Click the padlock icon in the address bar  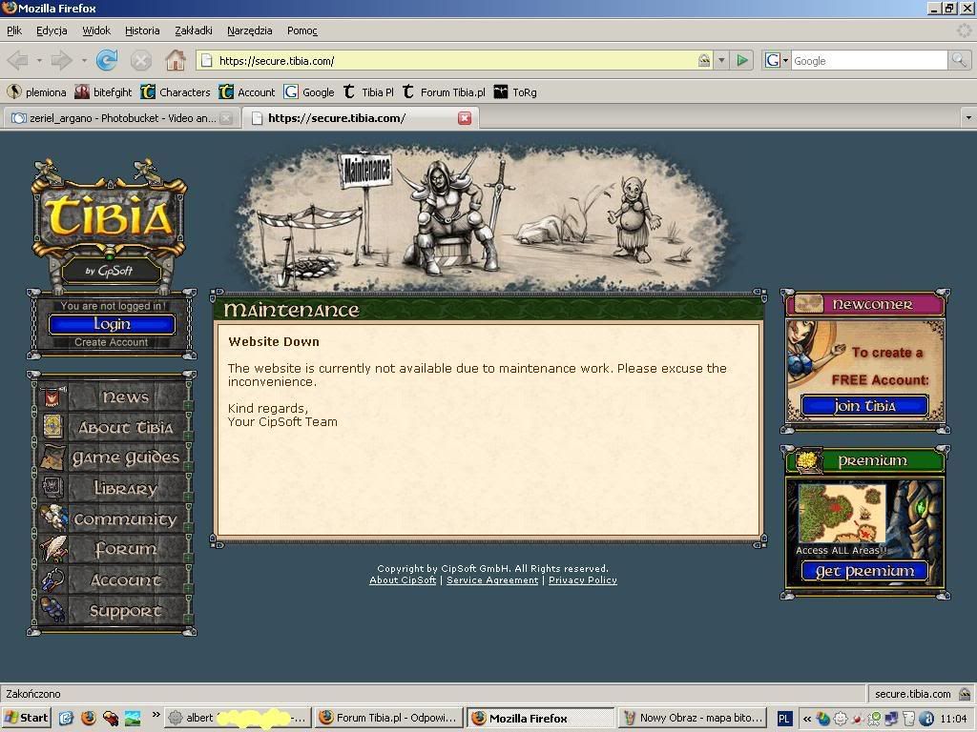[704, 60]
